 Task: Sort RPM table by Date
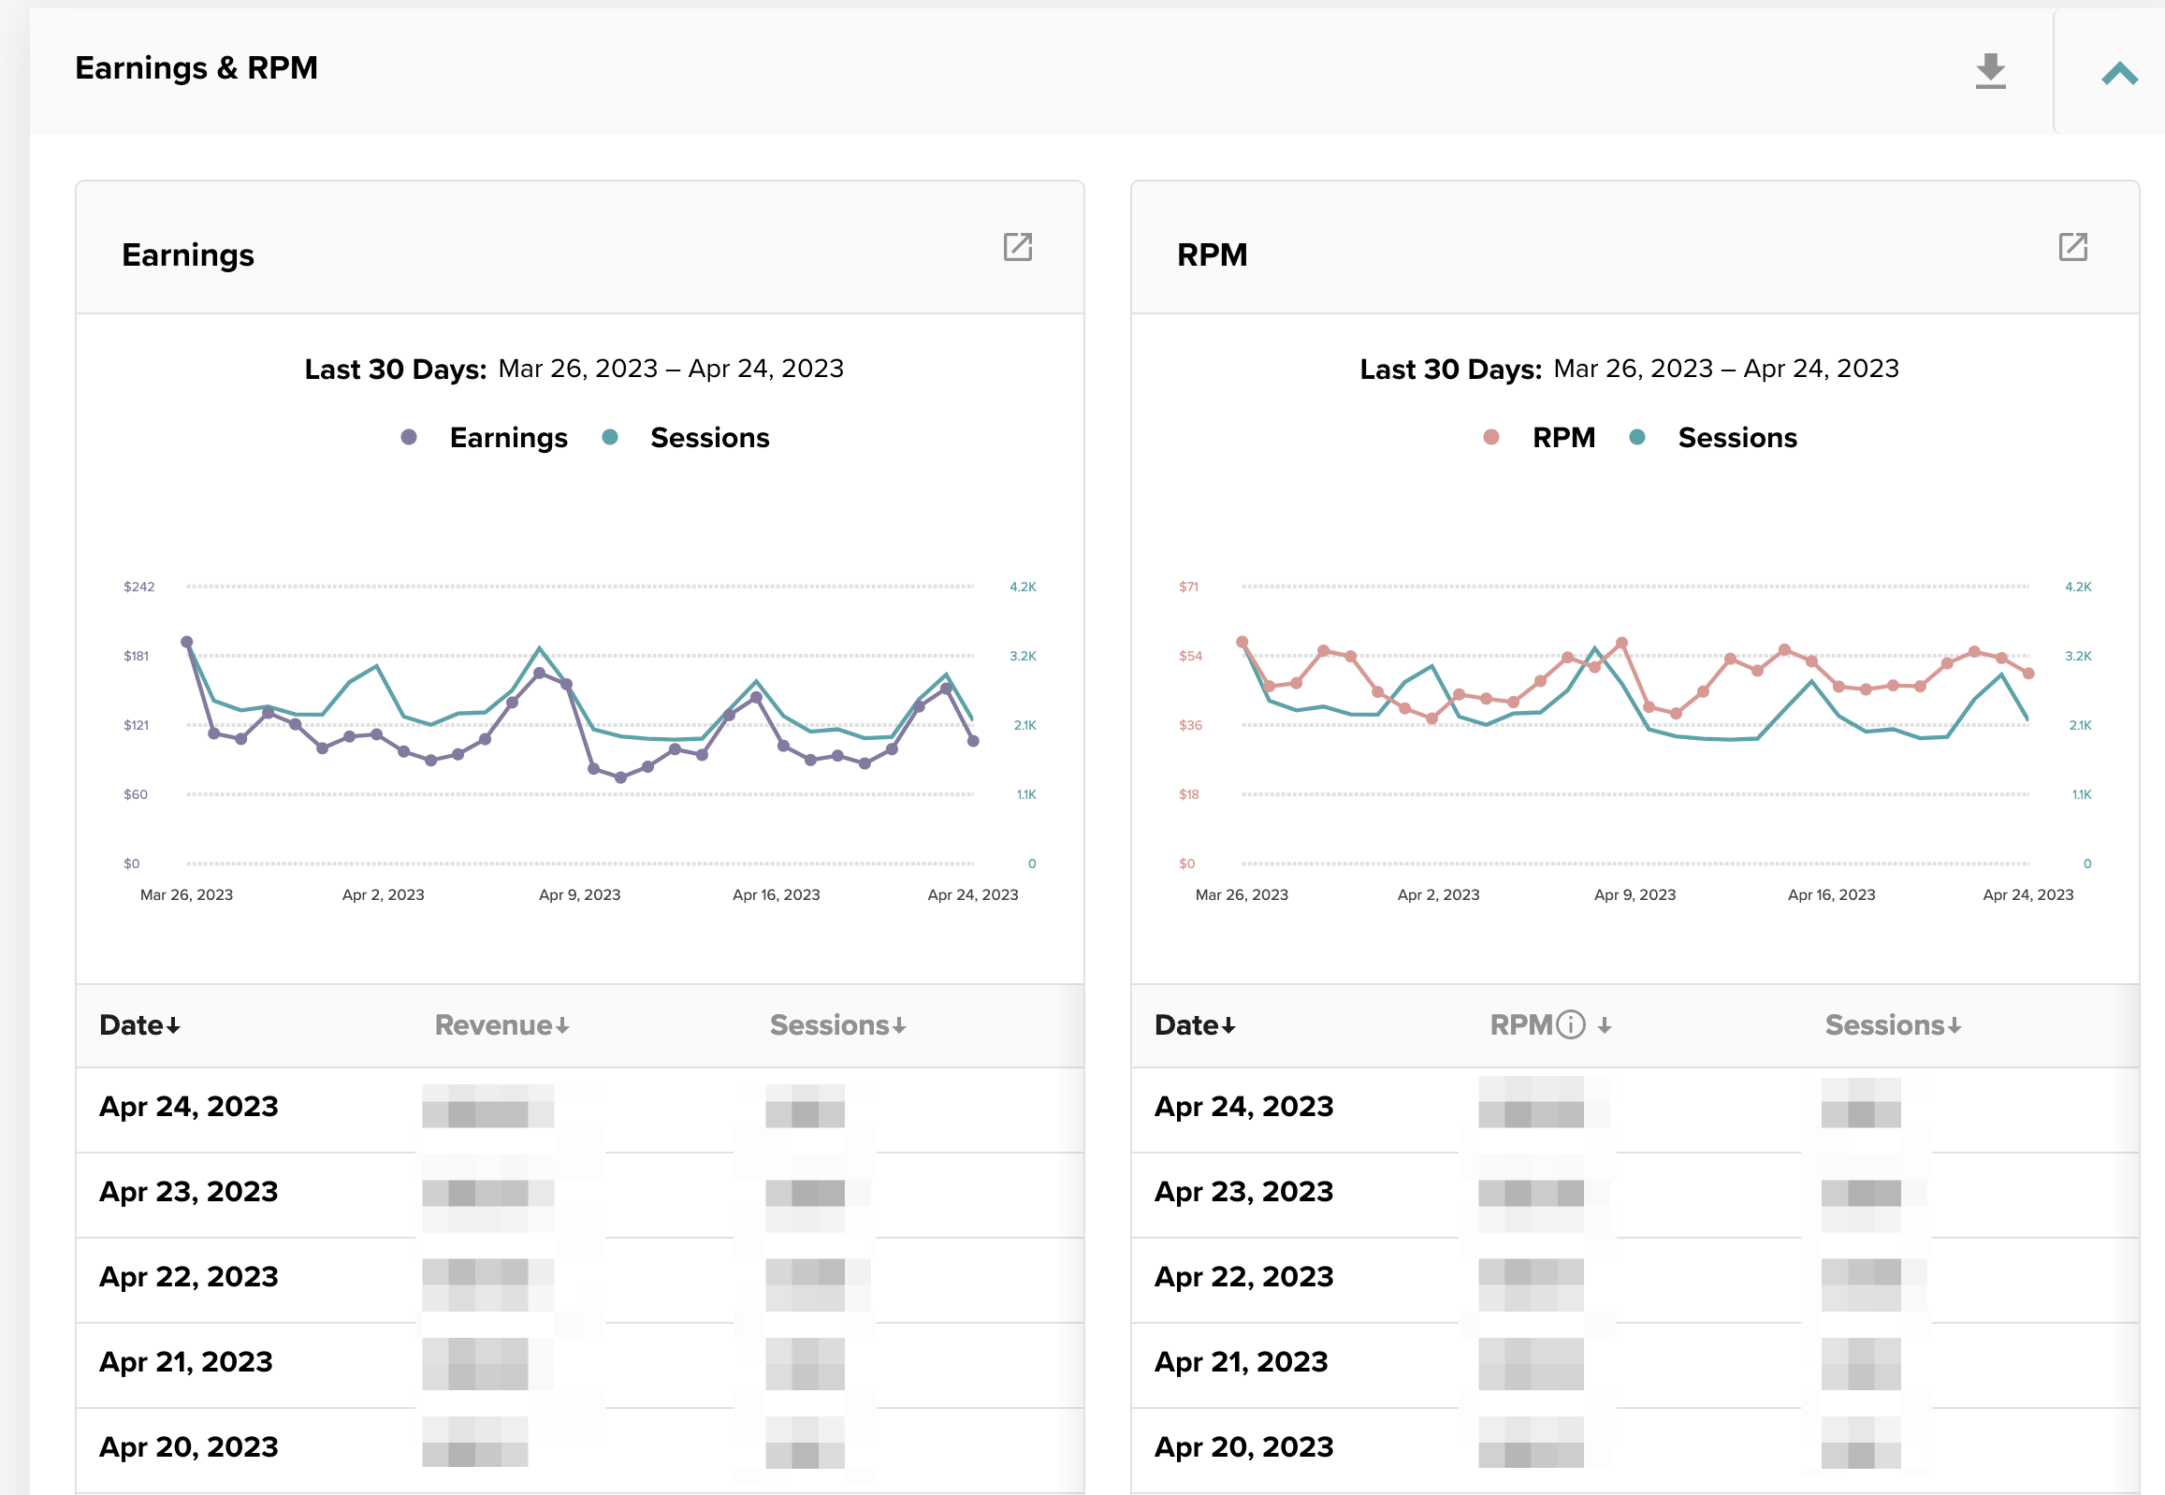(1195, 1024)
